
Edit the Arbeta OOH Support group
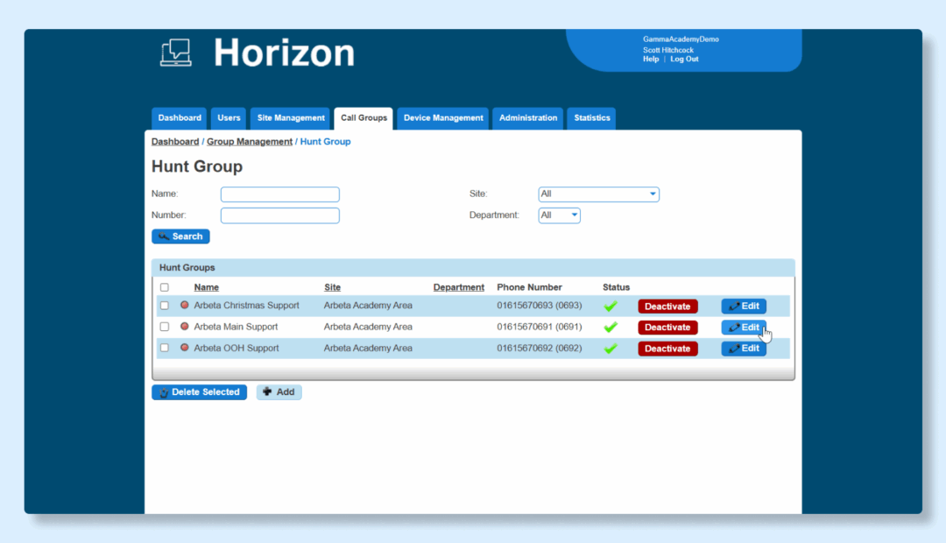[744, 348]
